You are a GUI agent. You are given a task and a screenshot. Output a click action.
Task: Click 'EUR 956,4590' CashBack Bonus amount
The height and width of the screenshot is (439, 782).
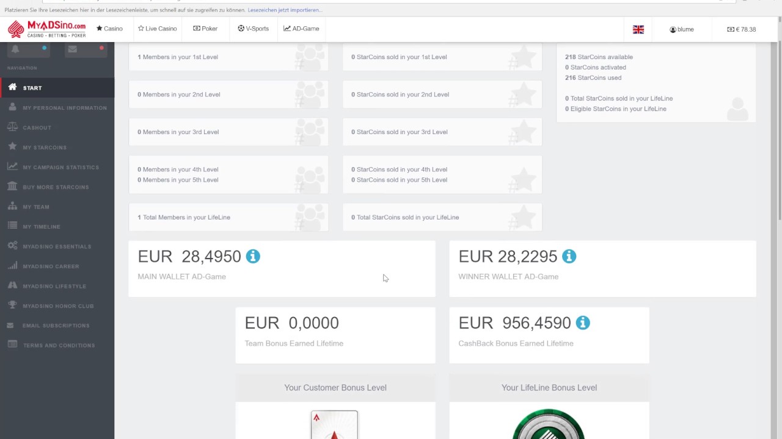tap(514, 323)
